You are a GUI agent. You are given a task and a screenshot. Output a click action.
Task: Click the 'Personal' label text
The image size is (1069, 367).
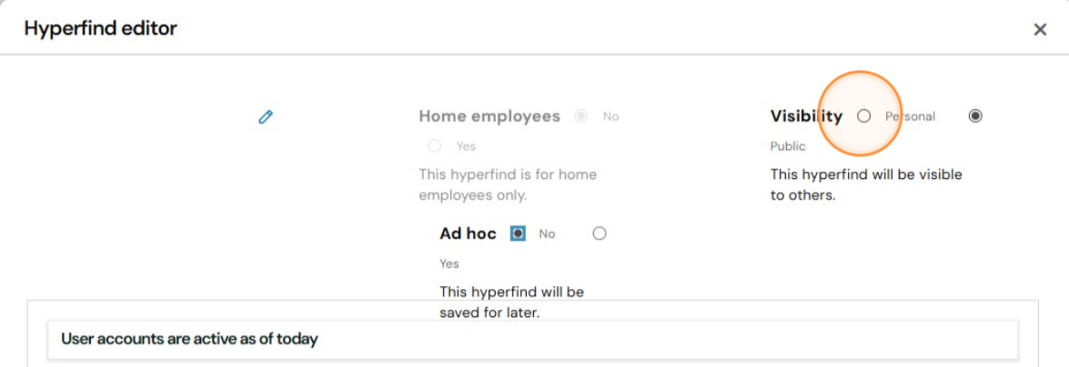(910, 116)
